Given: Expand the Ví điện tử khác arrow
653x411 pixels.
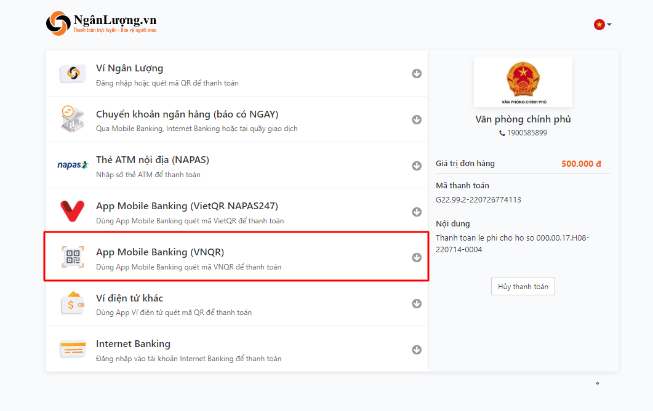Looking at the screenshot, I should pyautogui.click(x=417, y=303).
